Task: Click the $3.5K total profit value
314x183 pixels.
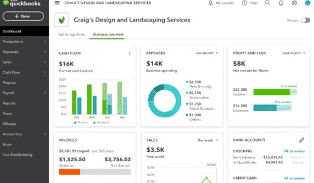Action: [155, 150]
